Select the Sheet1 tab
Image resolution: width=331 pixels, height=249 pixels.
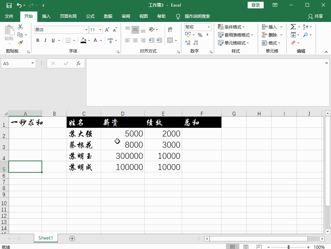[x=46, y=238]
